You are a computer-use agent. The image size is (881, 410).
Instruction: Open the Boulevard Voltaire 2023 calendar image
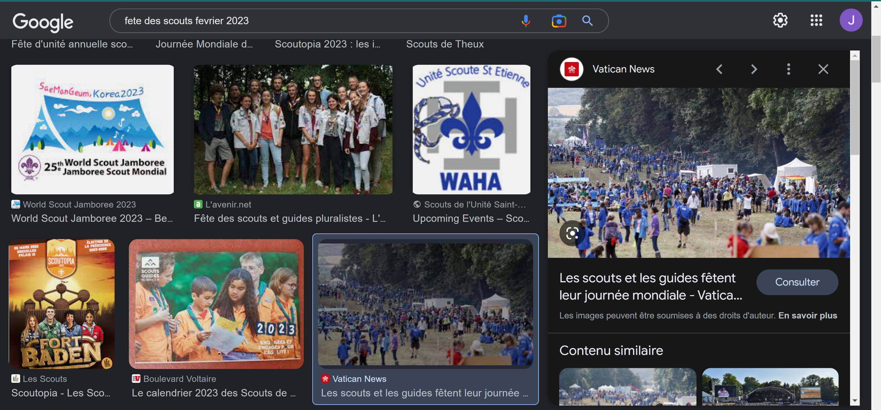pos(216,304)
